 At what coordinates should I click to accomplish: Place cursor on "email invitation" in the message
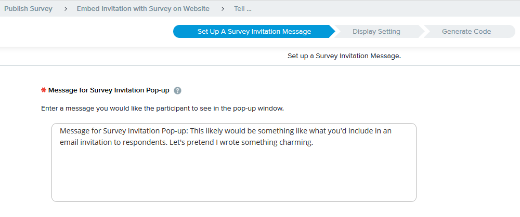pos(86,143)
